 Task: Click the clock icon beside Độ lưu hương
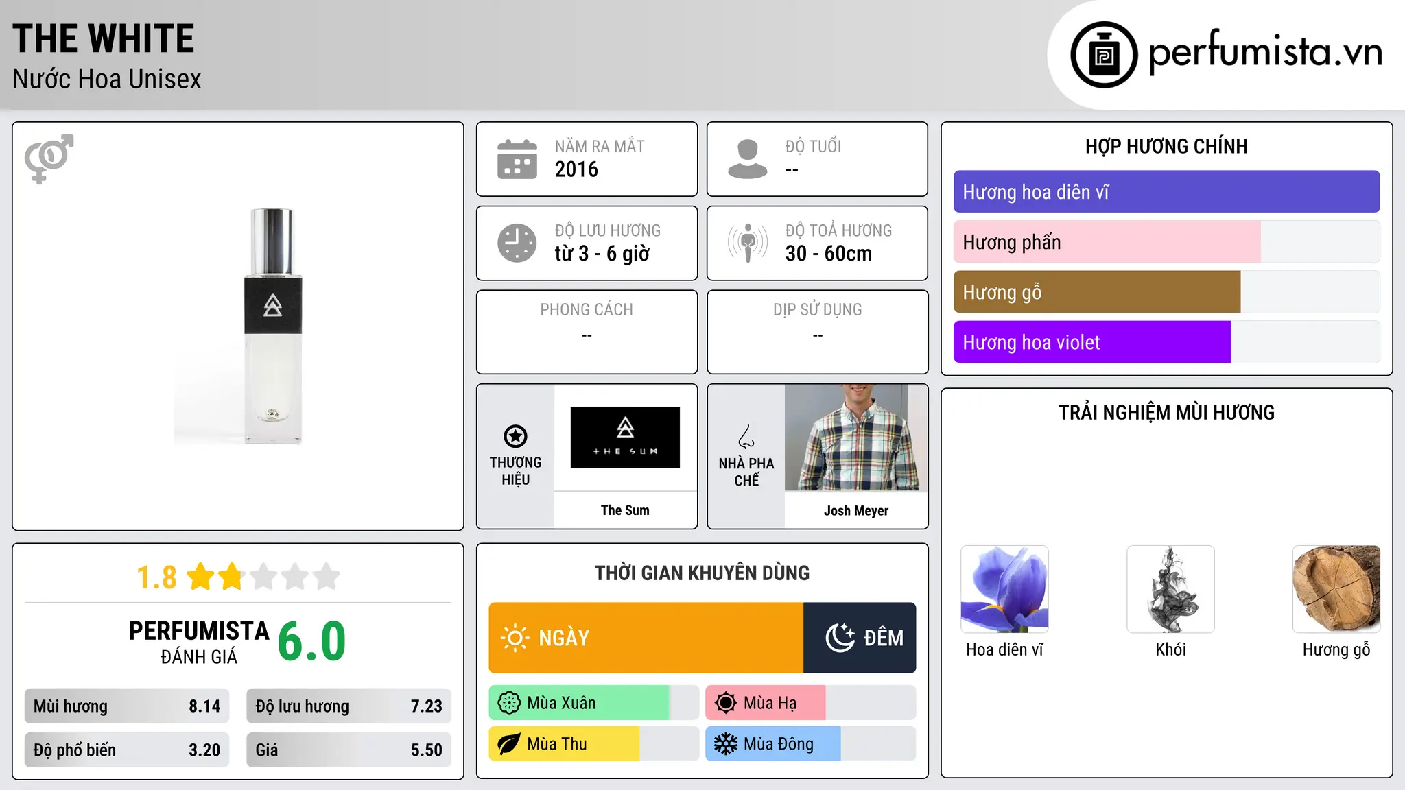(x=517, y=243)
